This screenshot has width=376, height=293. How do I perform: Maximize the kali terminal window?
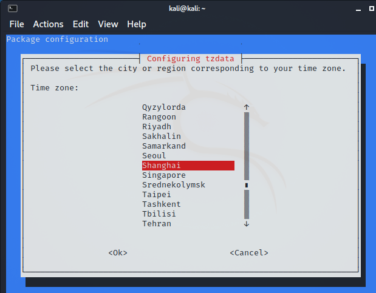tap(371, 8)
